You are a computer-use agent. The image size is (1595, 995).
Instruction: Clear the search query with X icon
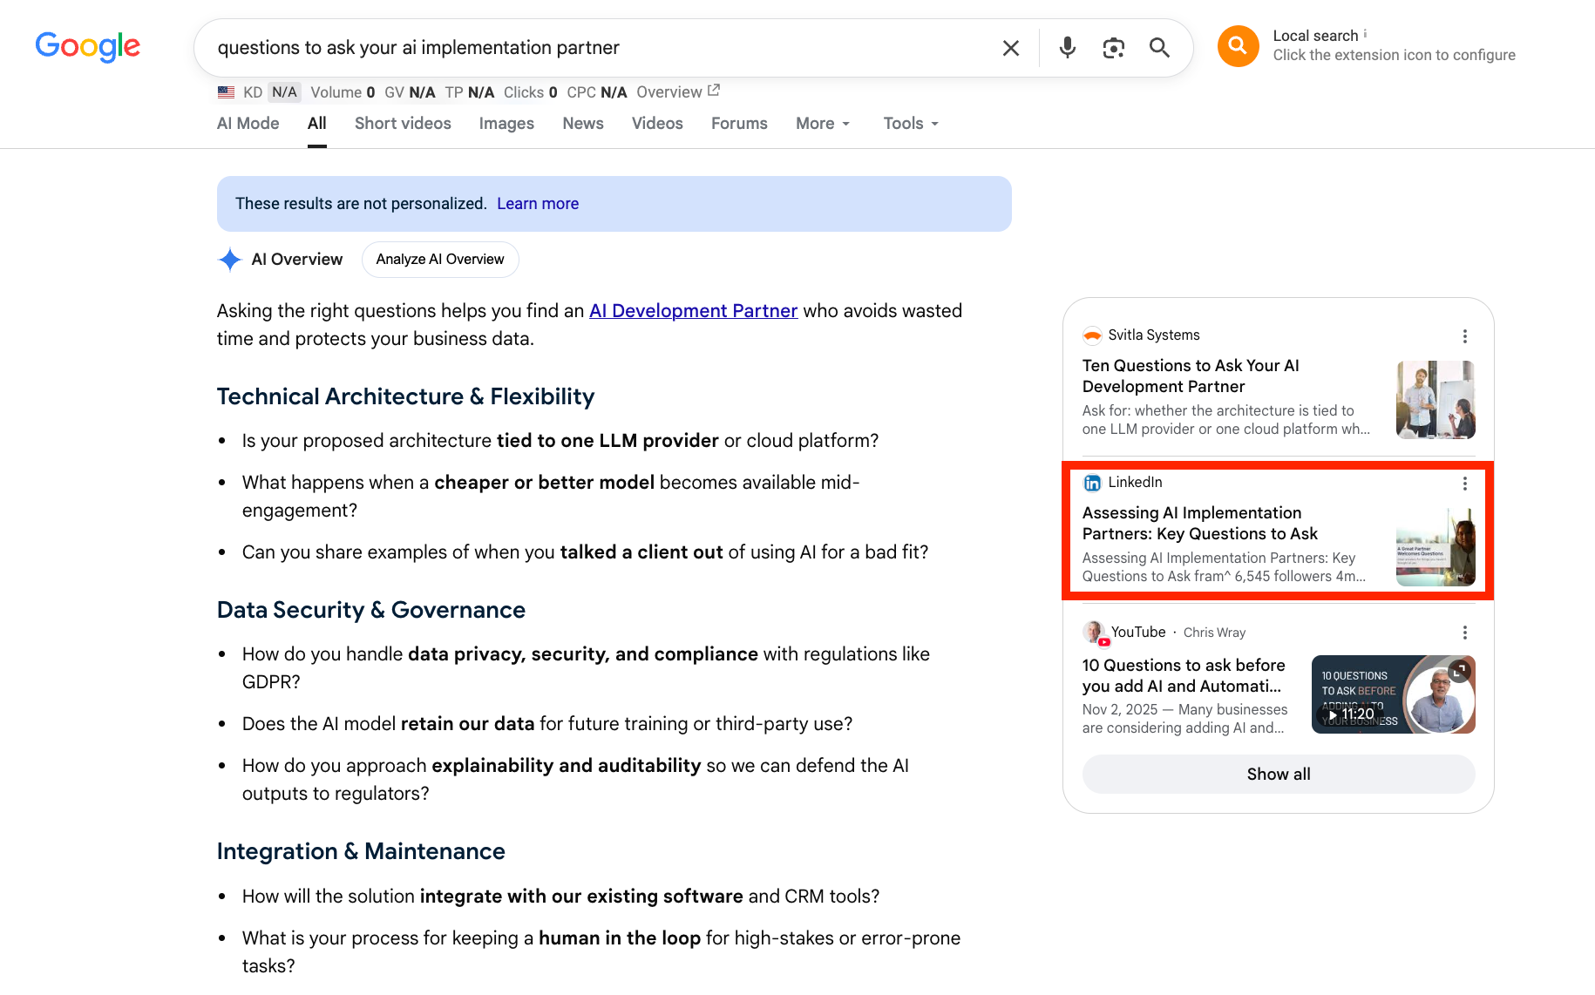point(1011,48)
